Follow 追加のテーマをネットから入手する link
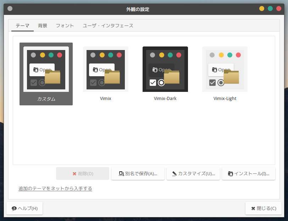Viewport: 288px width, 221px height. coord(55,188)
